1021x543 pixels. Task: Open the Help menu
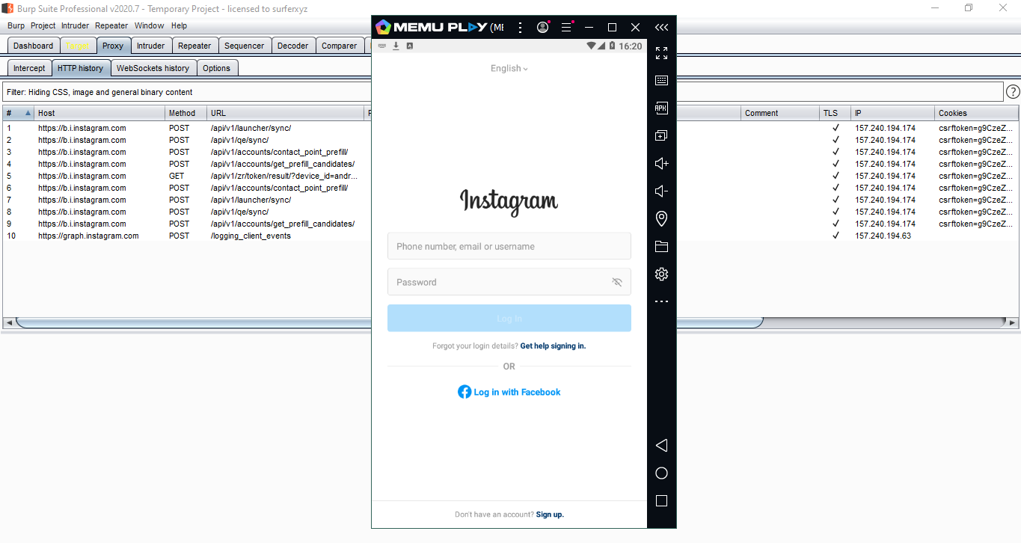(179, 25)
